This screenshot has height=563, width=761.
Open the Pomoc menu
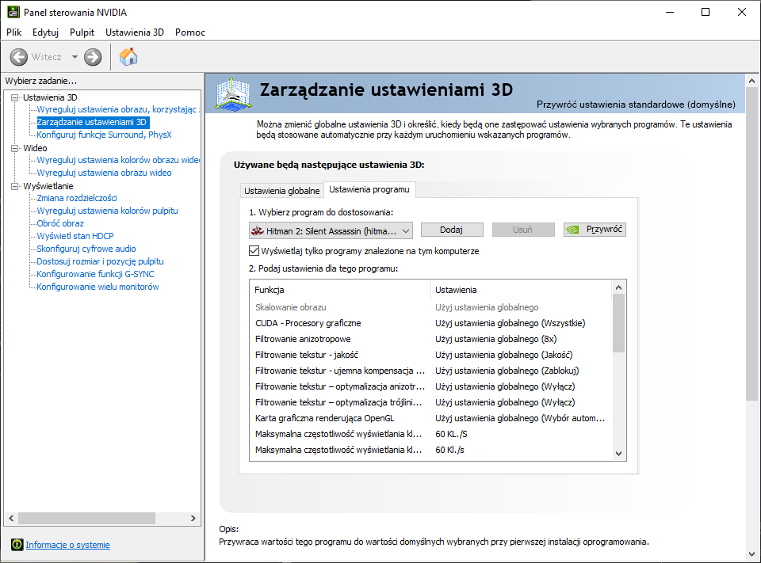[x=190, y=32]
